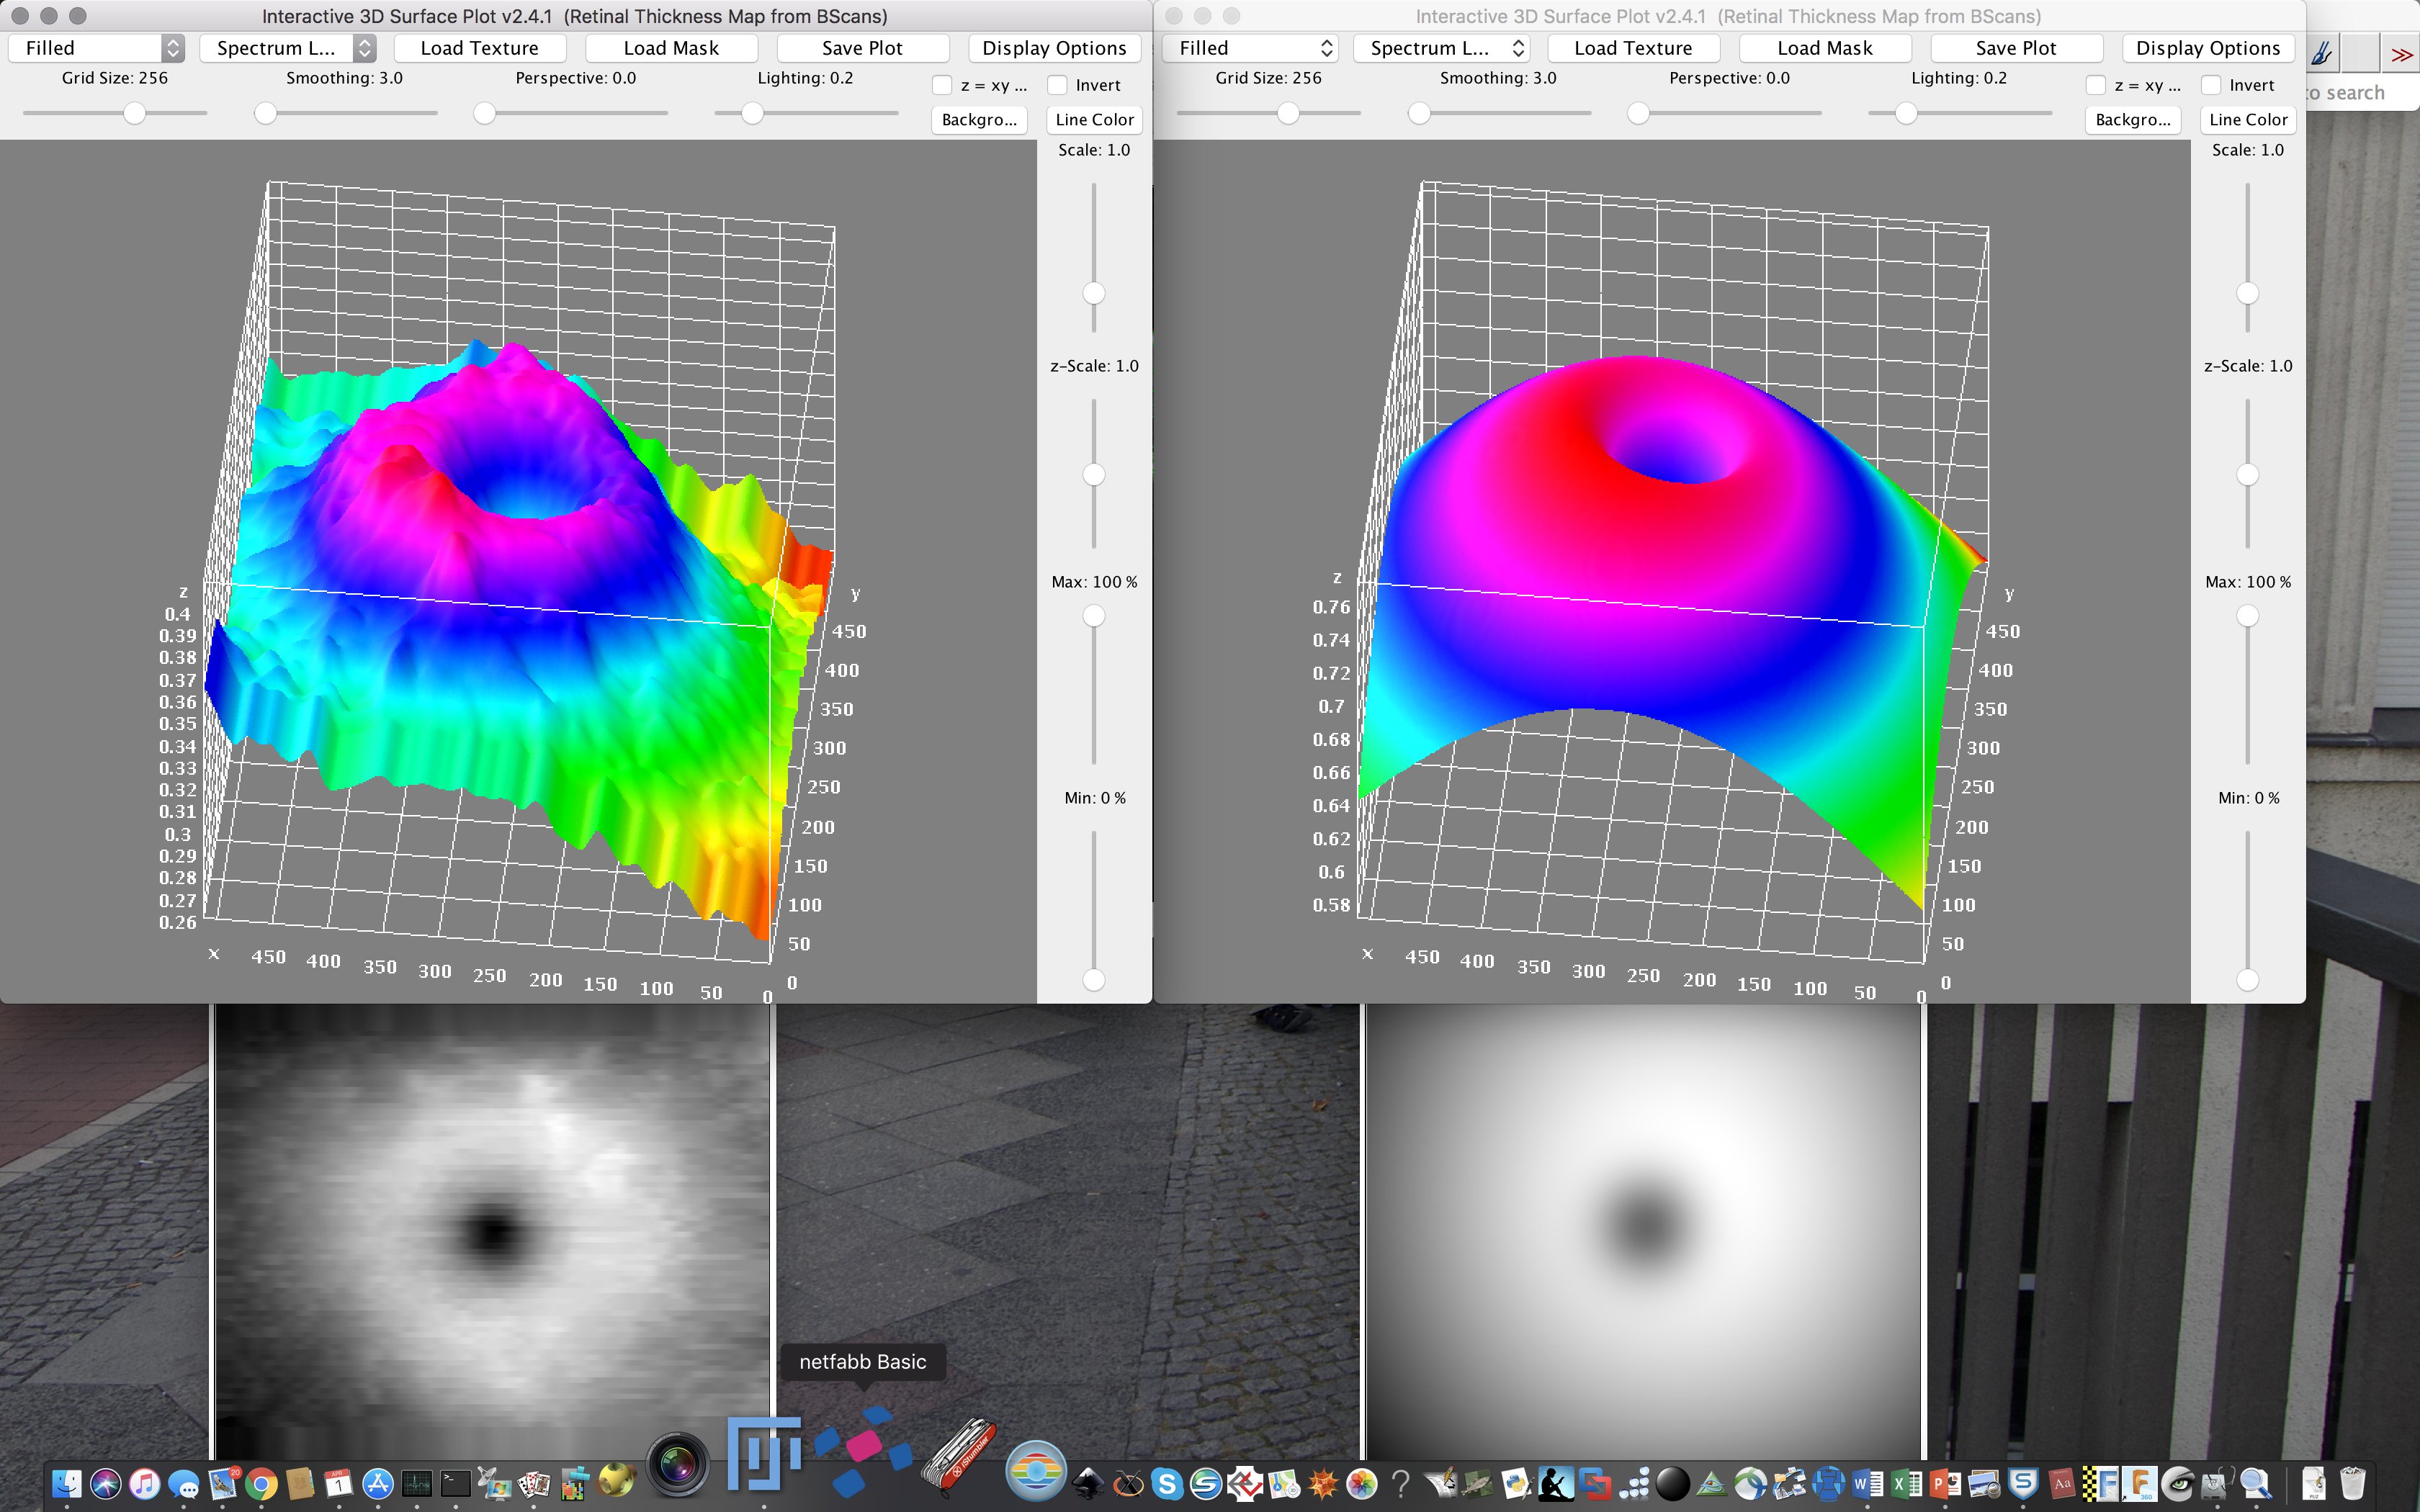The image size is (2420, 1512).
Task: Click Line Color button in right window
Action: 2248,120
